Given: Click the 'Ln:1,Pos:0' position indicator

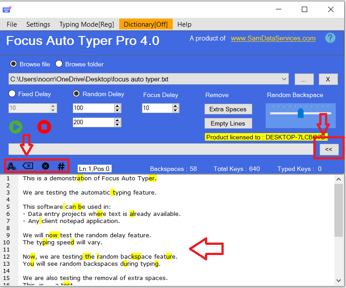Looking at the screenshot, I should click(x=95, y=169).
